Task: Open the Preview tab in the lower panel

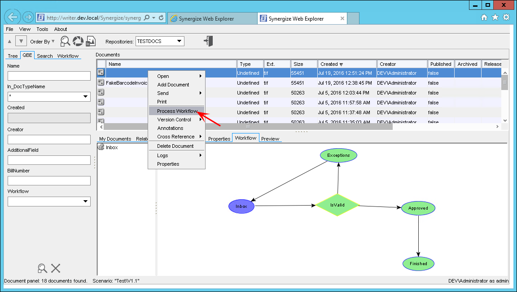Action: tap(270, 139)
